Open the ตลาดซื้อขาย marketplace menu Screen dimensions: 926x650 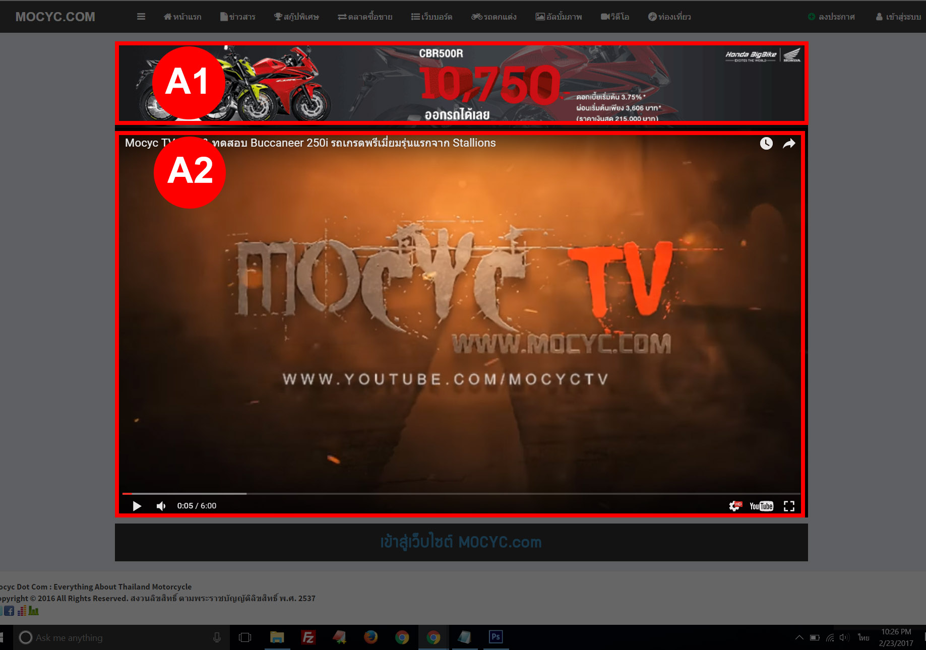(365, 17)
